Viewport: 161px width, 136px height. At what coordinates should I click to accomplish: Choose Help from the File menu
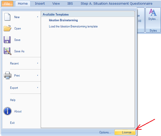click(x=13, y=100)
